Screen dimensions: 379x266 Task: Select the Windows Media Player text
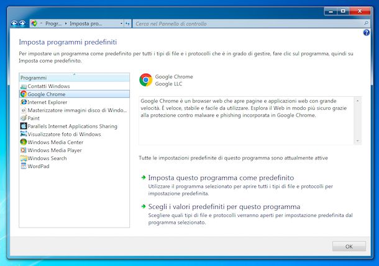(x=55, y=150)
